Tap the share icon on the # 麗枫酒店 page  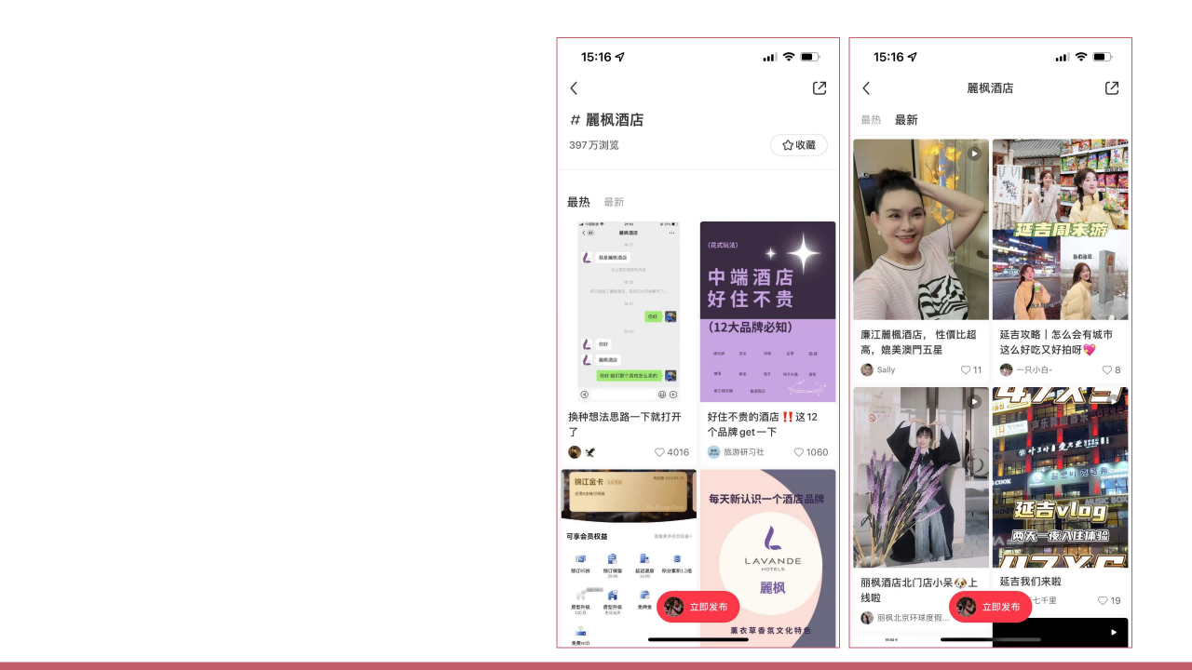[819, 87]
